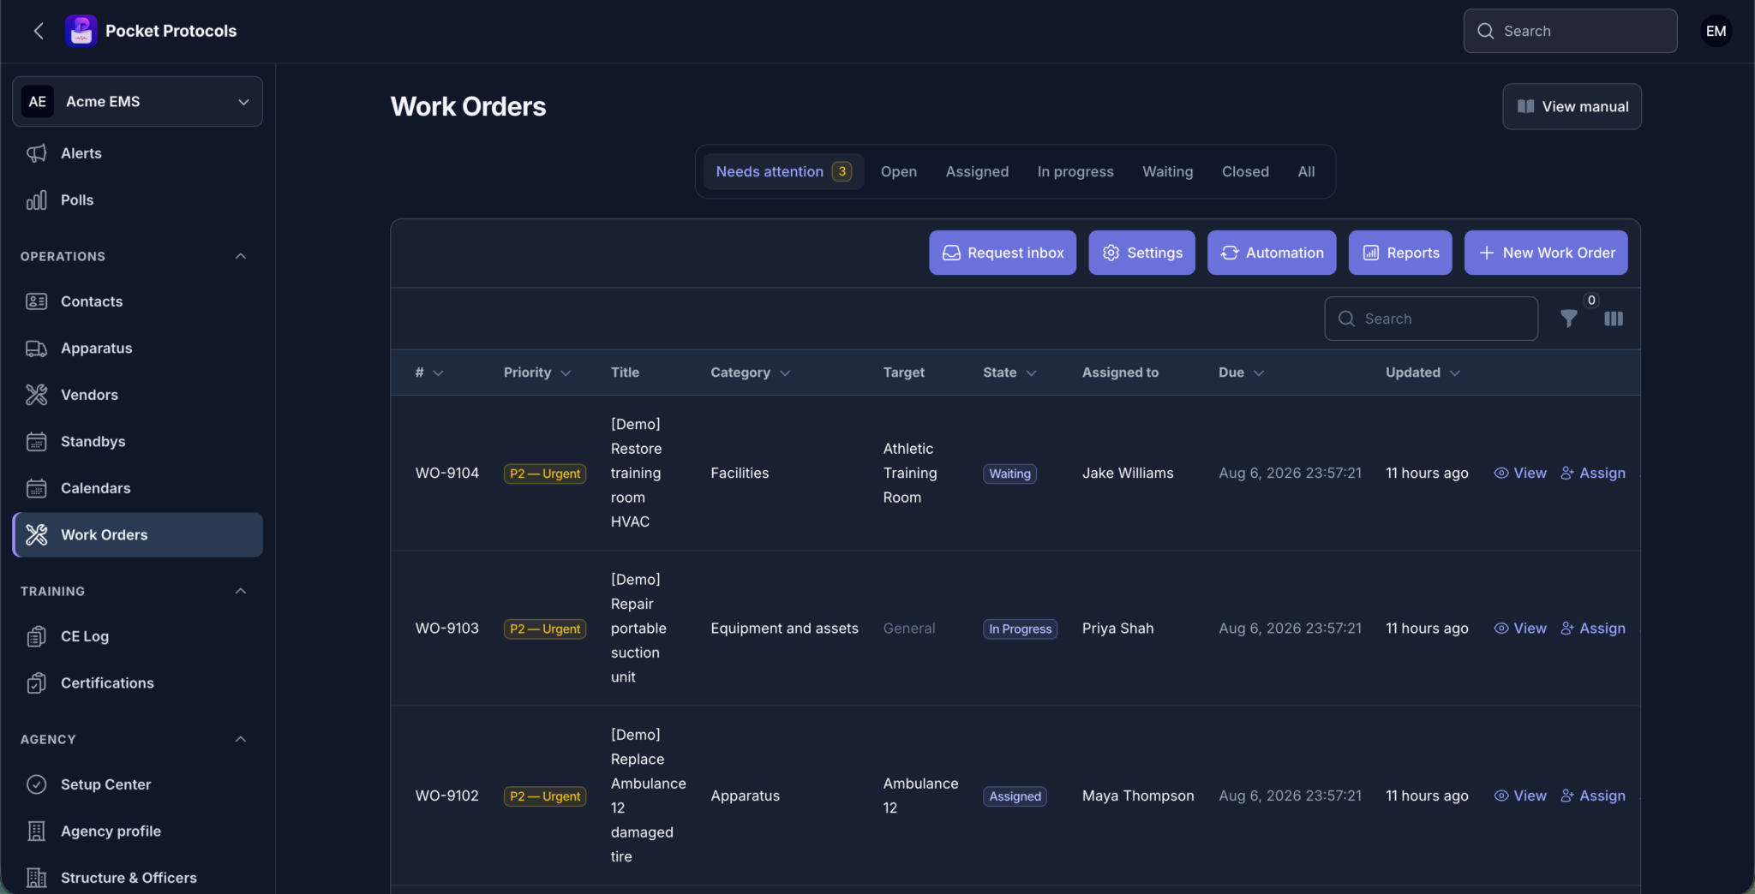Create a New Work Order
1755x894 pixels.
(1546, 253)
